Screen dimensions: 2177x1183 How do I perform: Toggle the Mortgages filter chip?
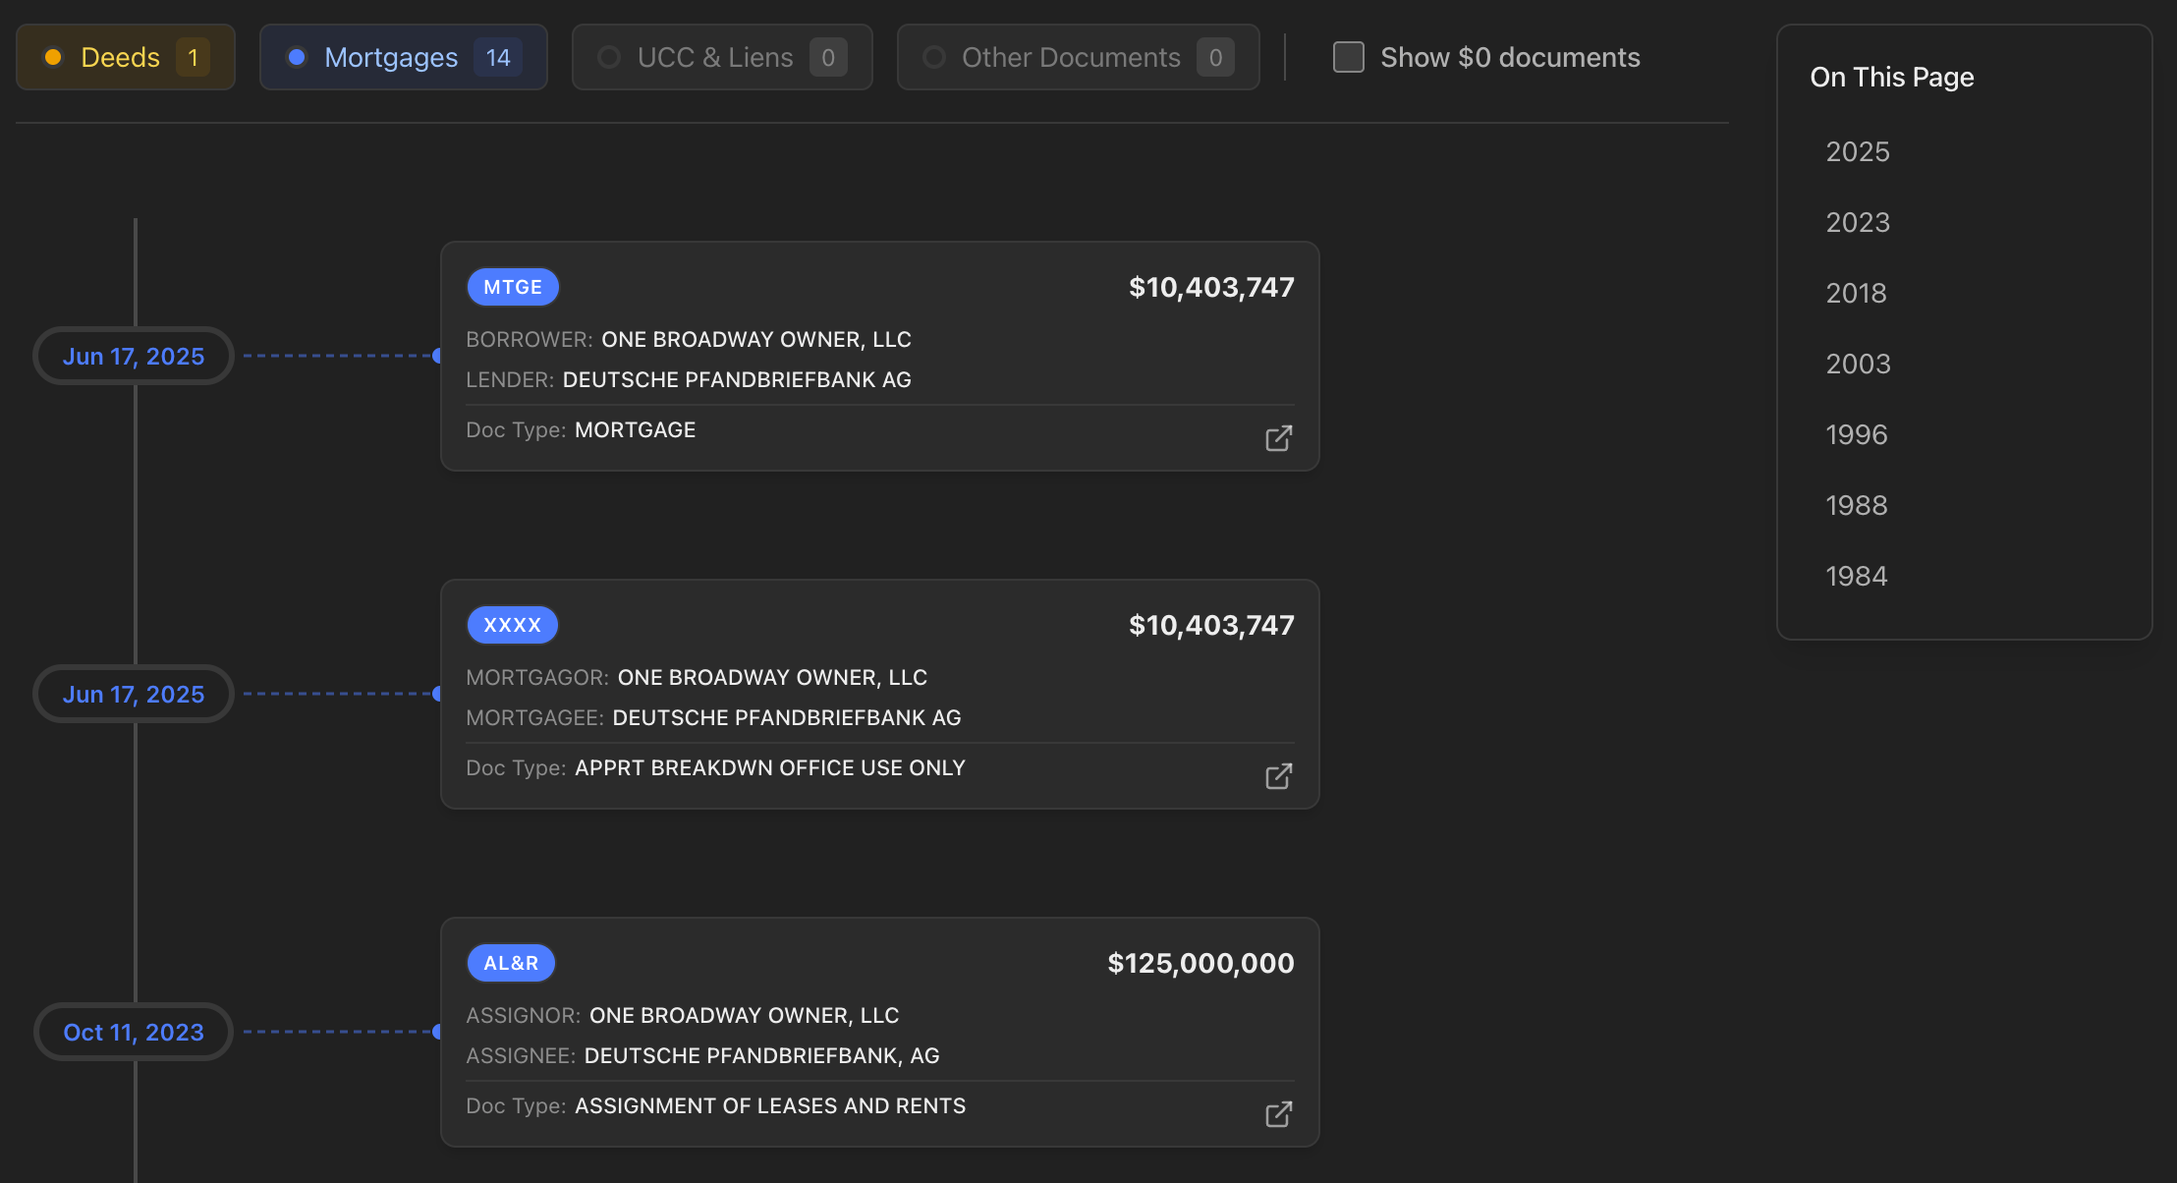point(403,57)
